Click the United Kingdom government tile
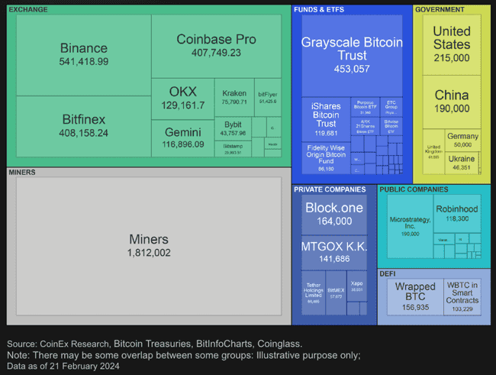 click(x=433, y=152)
